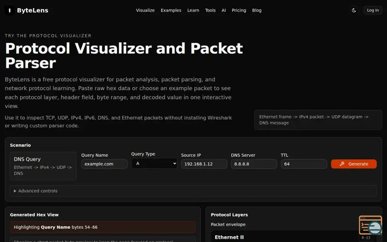Click the Scenario heading

pyautogui.click(x=20, y=145)
